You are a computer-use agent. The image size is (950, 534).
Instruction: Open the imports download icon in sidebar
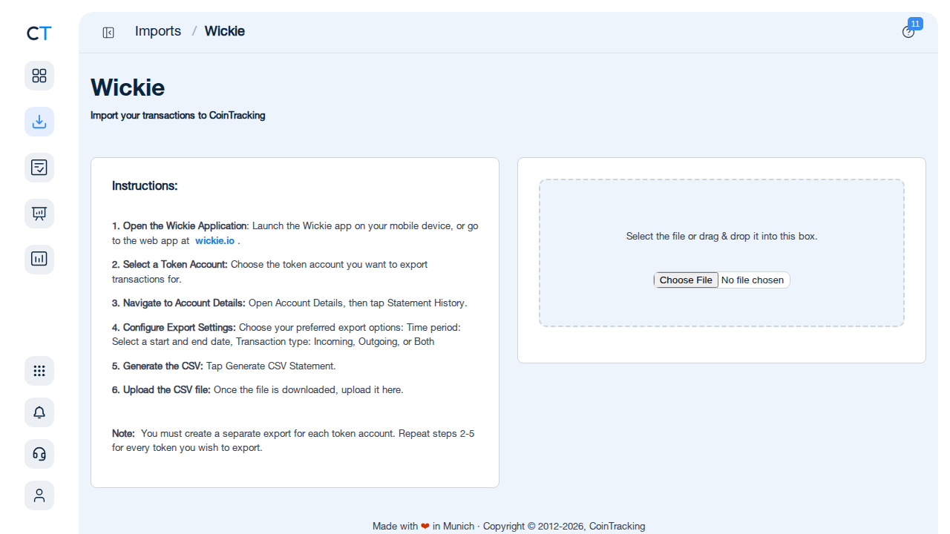click(39, 122)
